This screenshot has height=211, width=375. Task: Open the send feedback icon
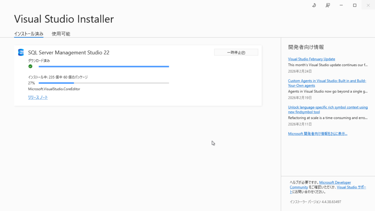point(328,5)
